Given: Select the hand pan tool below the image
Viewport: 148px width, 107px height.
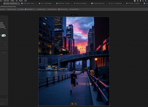Looking at the screenshot, I should point(76,104).
